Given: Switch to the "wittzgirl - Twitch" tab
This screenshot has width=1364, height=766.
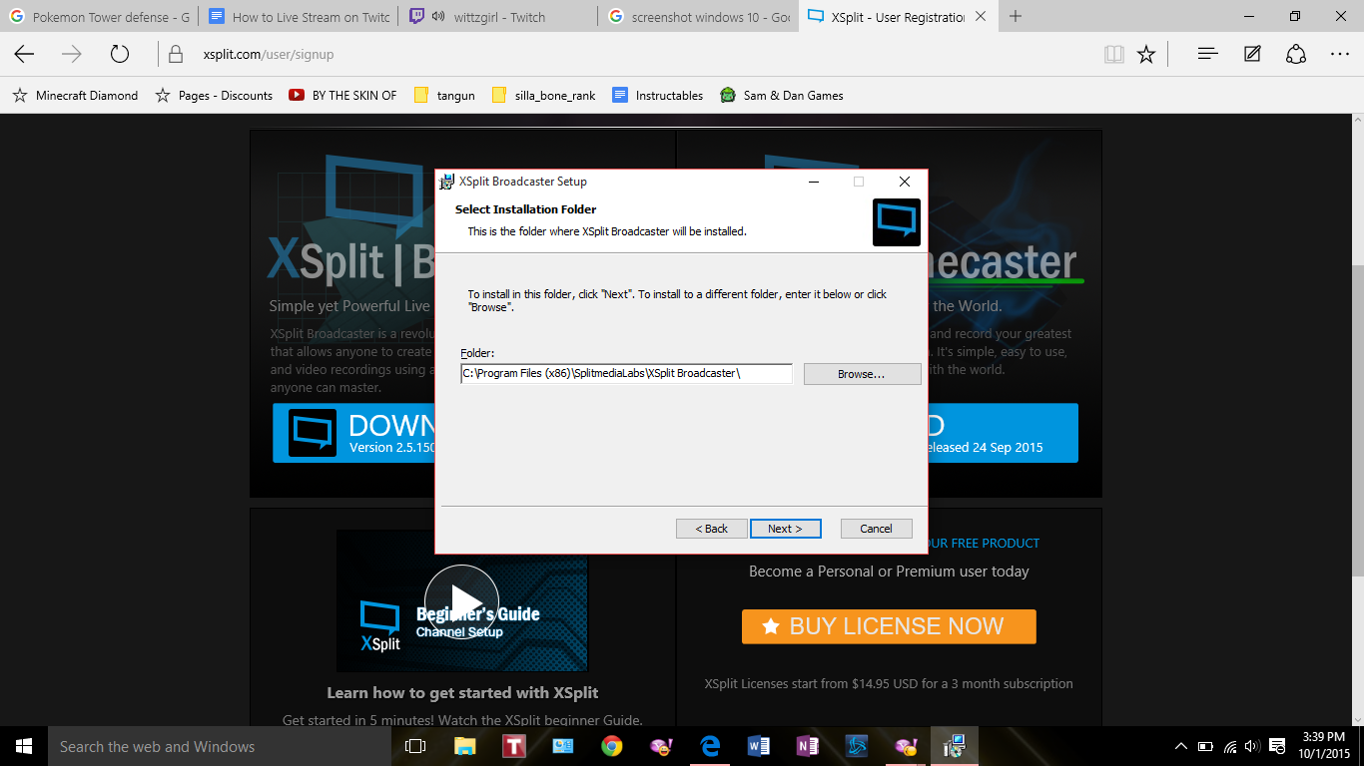Looking at the screenshot, I should [489, 16].
